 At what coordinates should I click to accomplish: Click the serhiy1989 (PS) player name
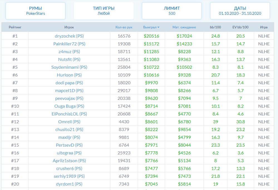[69, 176]
